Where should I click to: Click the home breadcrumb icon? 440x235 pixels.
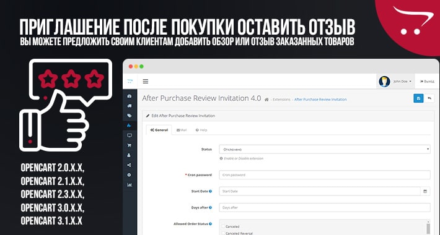(x=266, y=100)
